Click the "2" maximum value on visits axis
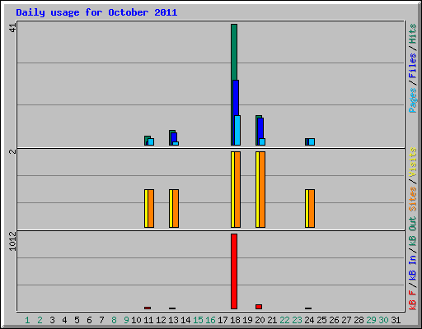 click(x=12, y=151)
